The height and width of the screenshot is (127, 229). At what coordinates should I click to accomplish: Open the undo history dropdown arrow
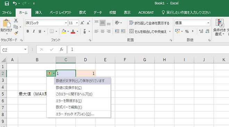click(19, 3)
